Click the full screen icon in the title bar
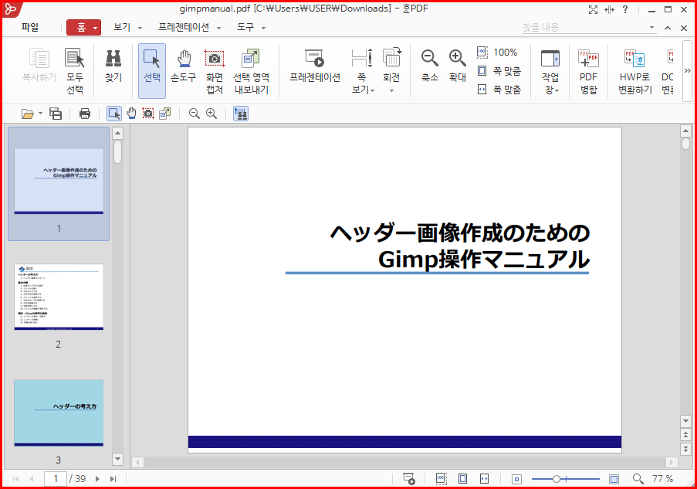The width and height of the screenshot is (697, 489). [x=593, y=10]
